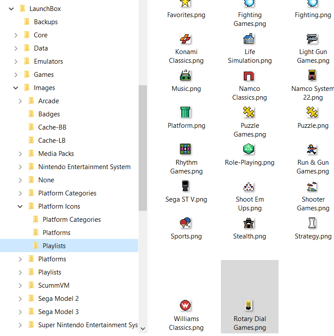Select the Sports.png ping pong icon

(x=185, y=223)
